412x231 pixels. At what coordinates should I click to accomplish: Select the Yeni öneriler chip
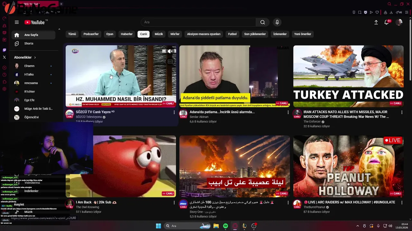point(303,34)
